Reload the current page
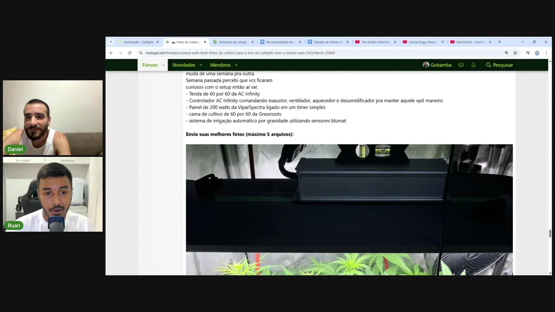This screenshot has width=555, height=312. click(130, 53)
